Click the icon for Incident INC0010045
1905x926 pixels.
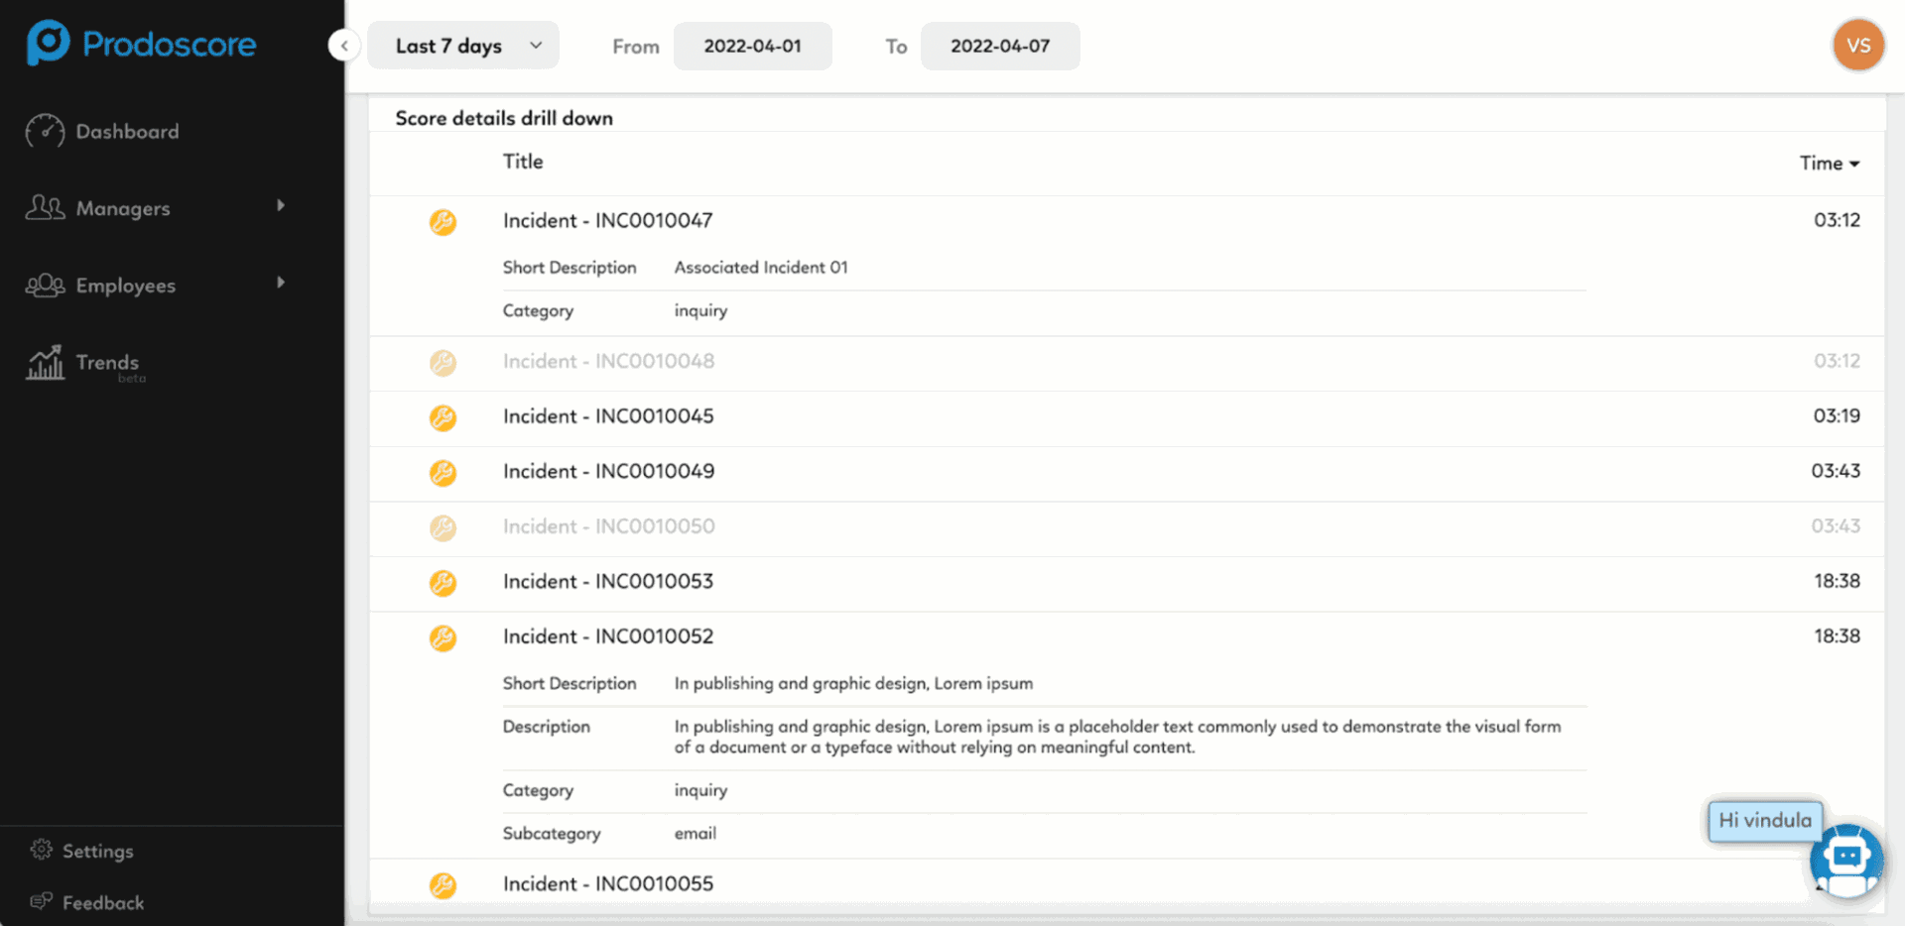(x=443, y=418)
